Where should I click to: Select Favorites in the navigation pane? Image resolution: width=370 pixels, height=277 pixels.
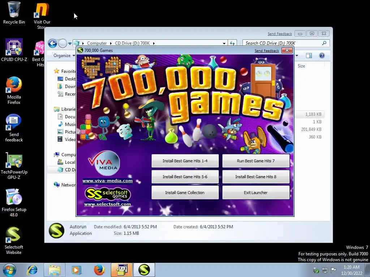click(x=65, y=71)
